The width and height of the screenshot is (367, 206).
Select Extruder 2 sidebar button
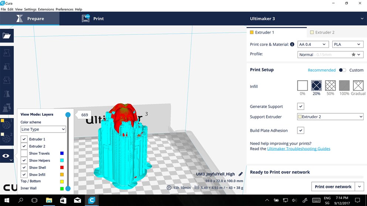7,138
